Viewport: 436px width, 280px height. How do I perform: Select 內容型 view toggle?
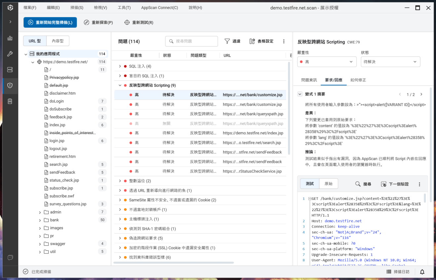[58, 41]
